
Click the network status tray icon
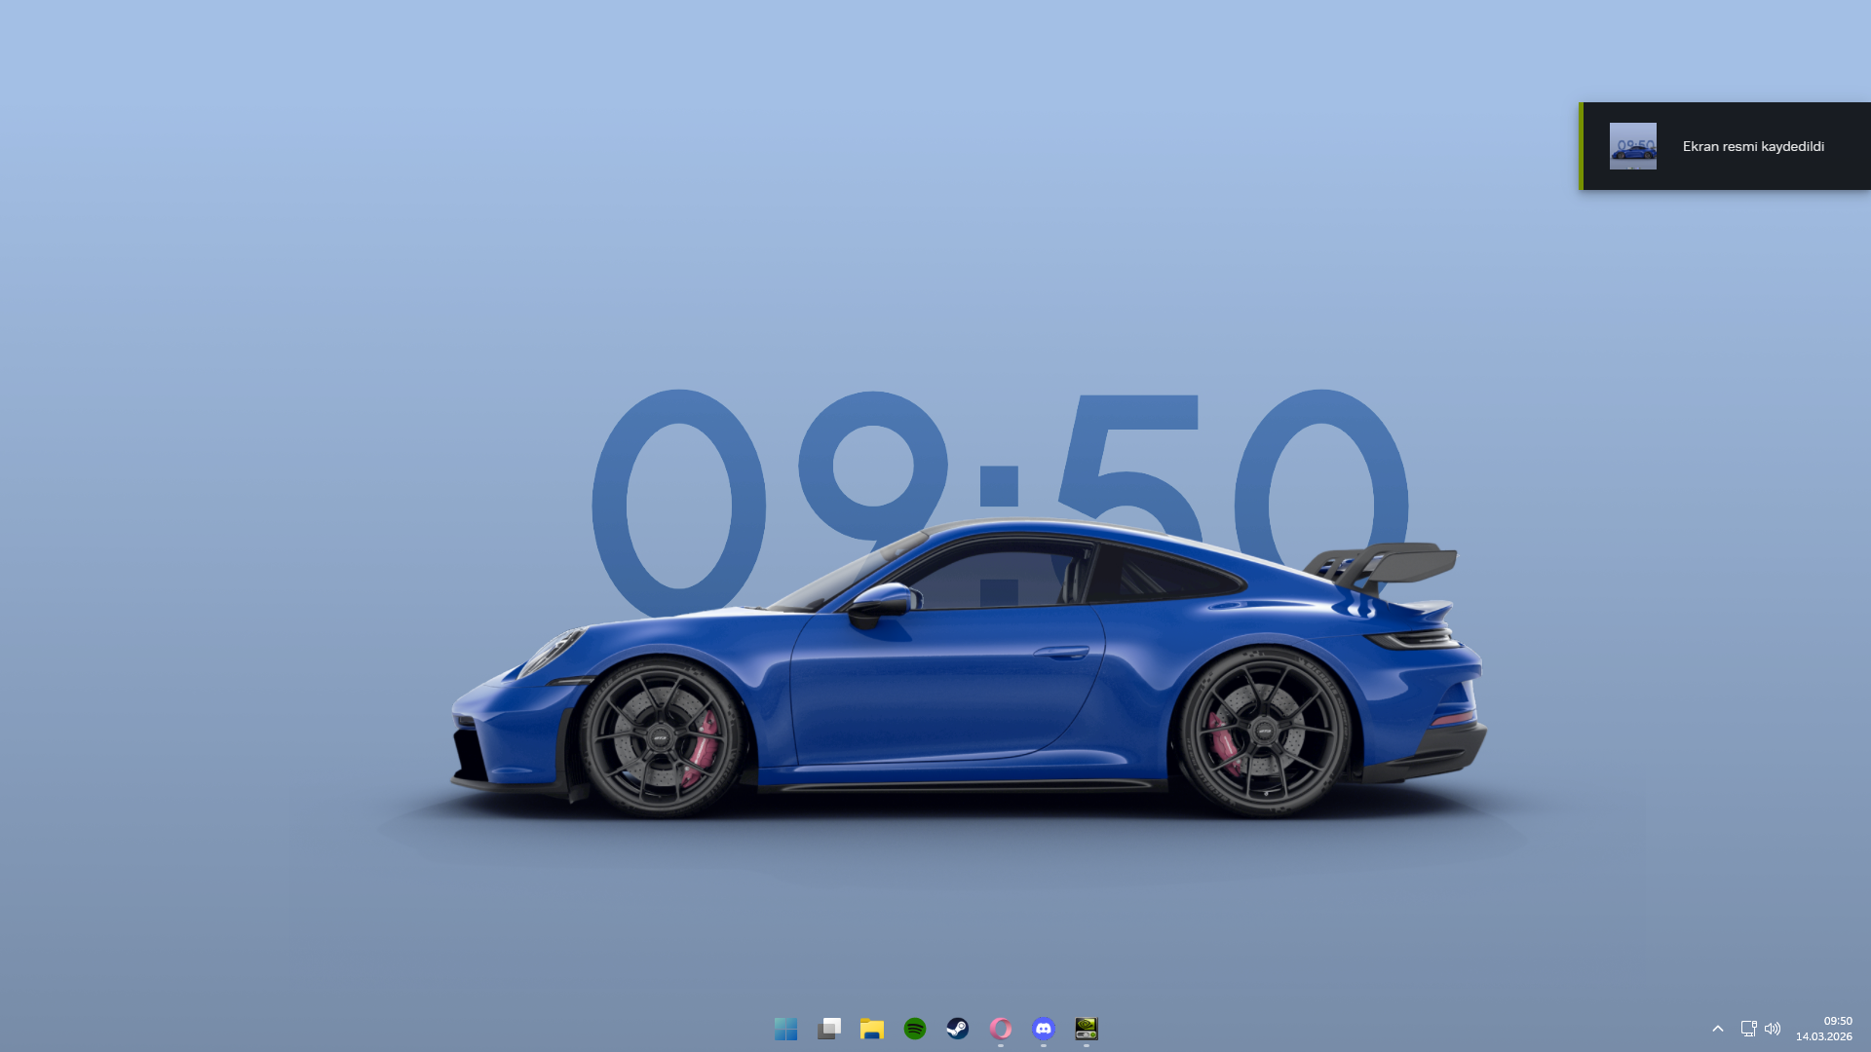point(1748,1029)
